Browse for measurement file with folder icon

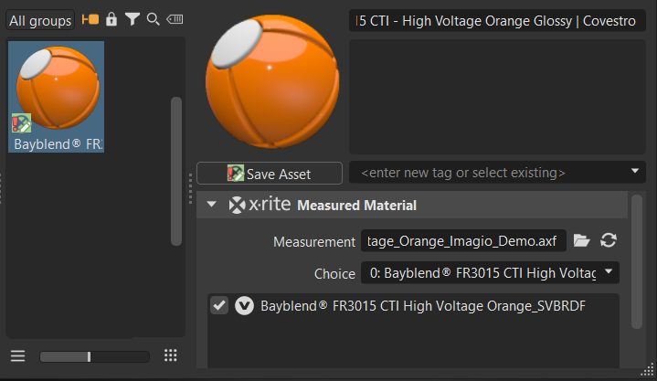click(x=582, y=241)
